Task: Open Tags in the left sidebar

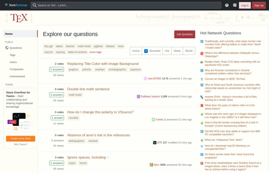Action: [x=12, y=55]
